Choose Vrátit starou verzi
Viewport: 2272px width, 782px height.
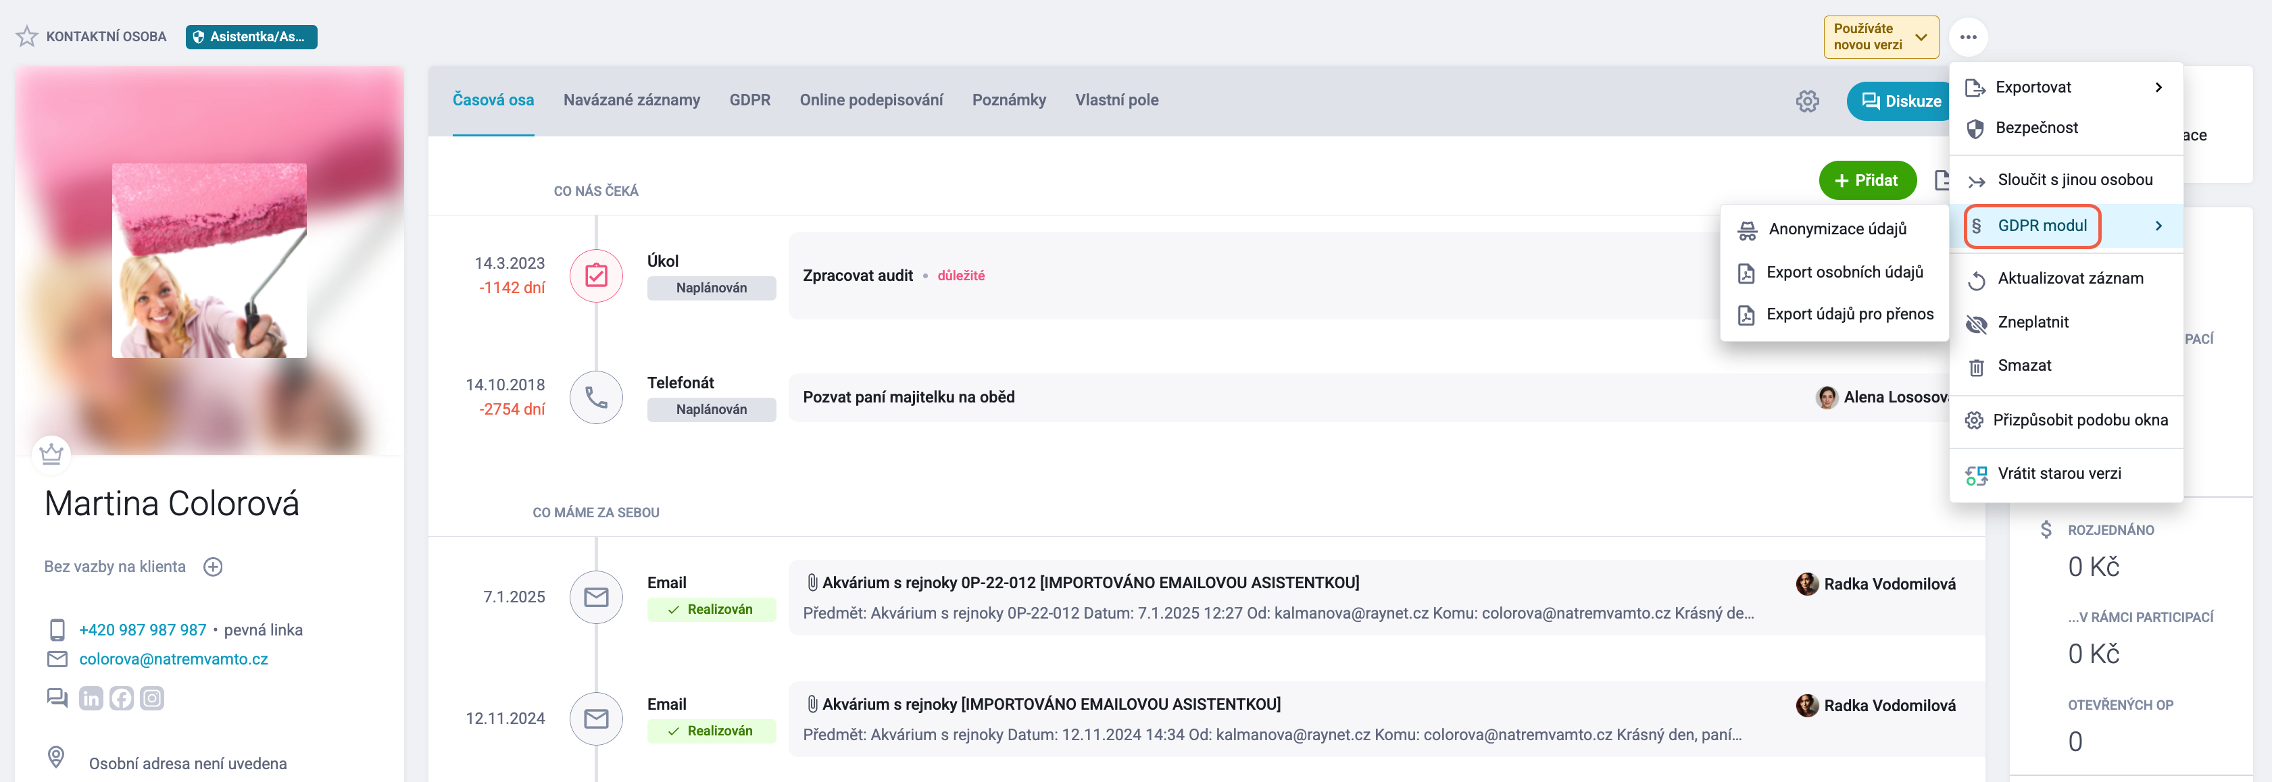2066,474
